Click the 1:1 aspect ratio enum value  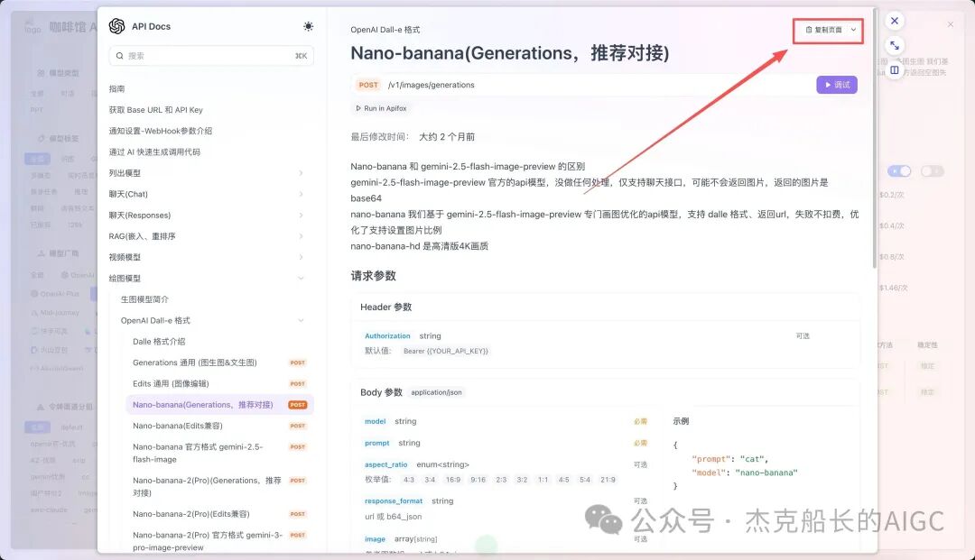pos(543,480)
